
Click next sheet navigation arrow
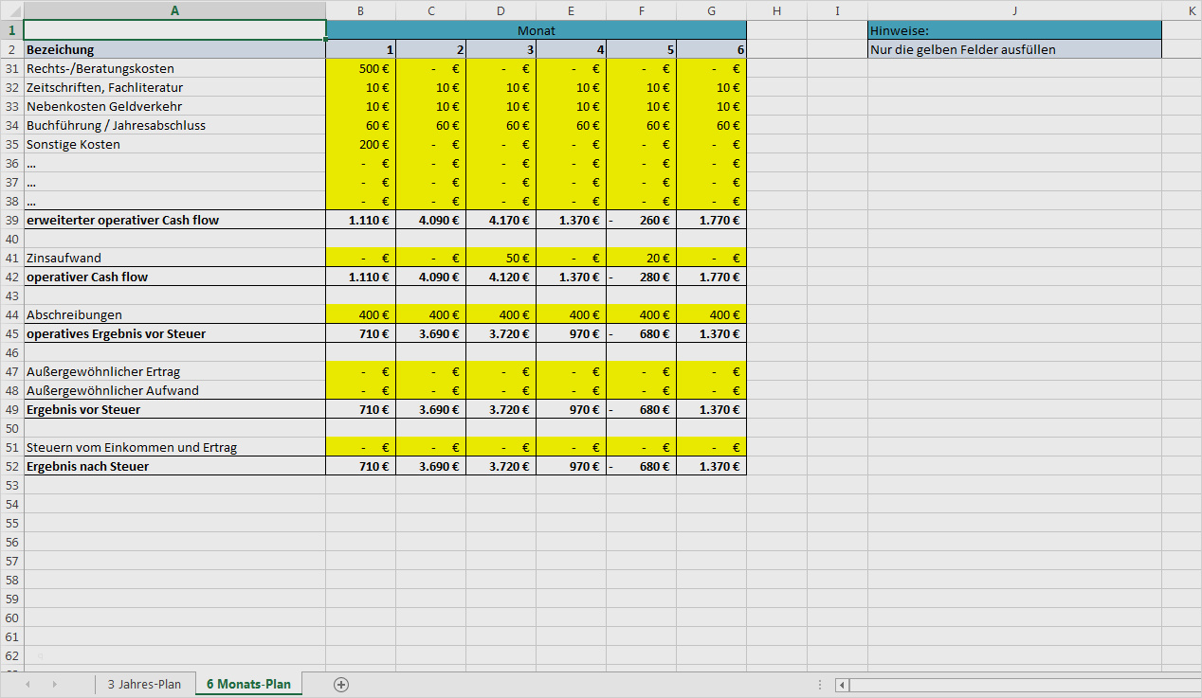(54, 684)
